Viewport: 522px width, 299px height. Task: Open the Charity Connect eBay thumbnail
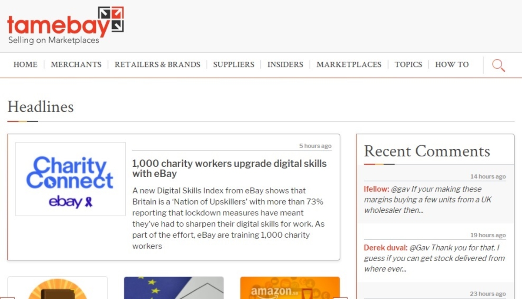pyautogui.click(x=70, y=179)
